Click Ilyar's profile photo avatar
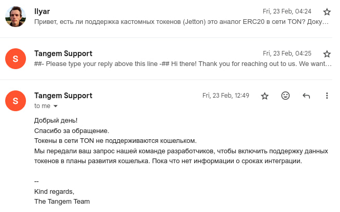This screenshot has height=212, width=340. coord(15,17)
